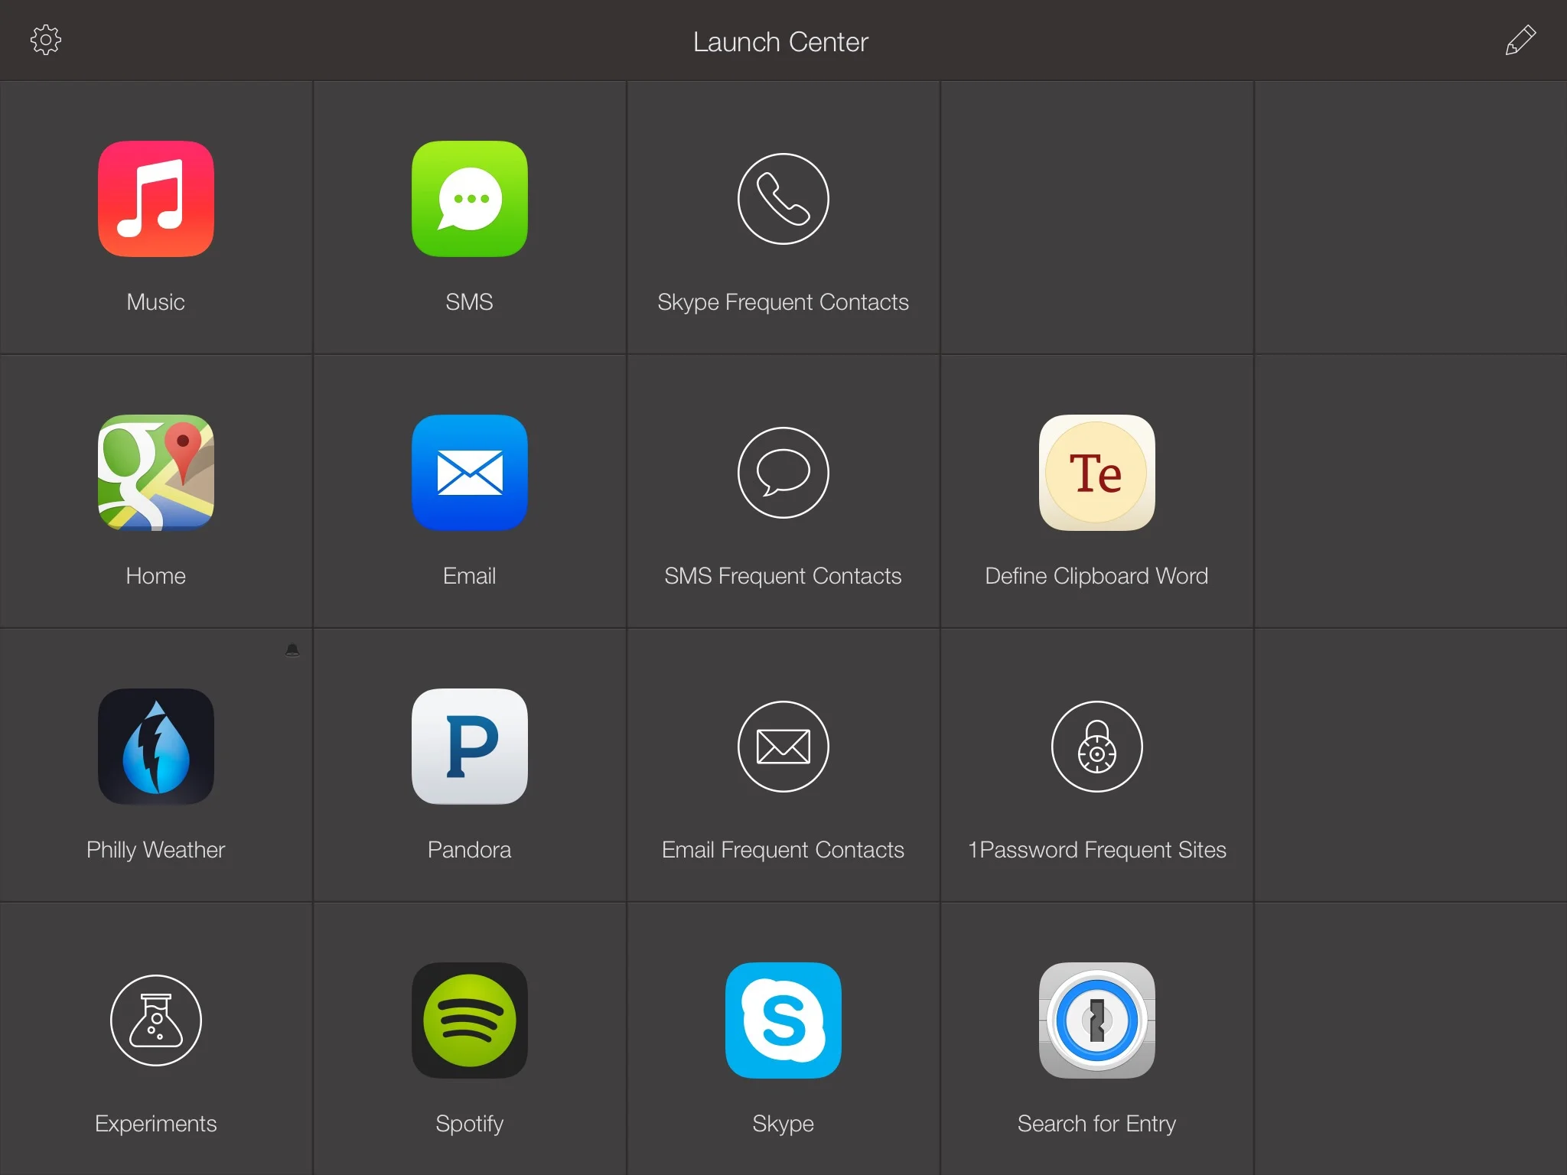Select the 'Pandora' label
Image resolution: width=1567 pixels, height=1175 pixels.
tap(470, 850)
